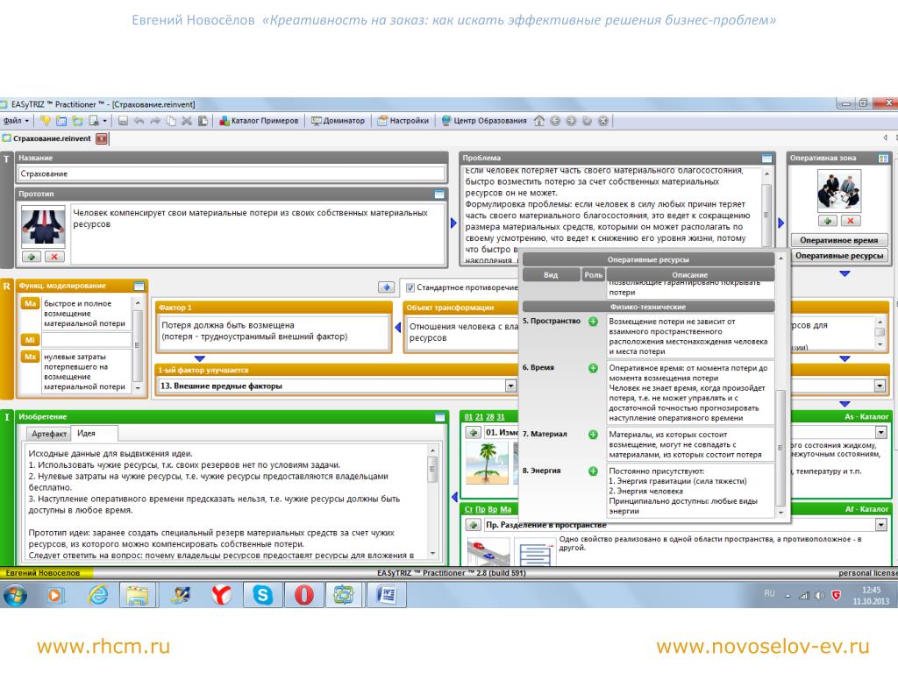Add operative zone image green plus
Image resolution: width=898 pixels, height=673 pixels.
(x=828, y=221)
